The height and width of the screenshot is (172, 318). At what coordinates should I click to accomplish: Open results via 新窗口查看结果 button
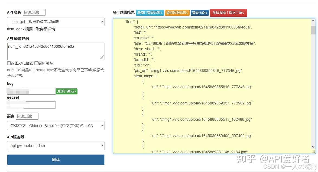click(150, 12)
